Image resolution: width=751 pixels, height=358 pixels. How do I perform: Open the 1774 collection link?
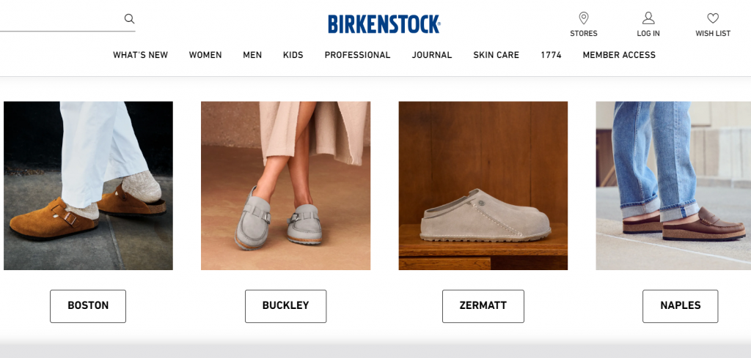coord(551,55)
